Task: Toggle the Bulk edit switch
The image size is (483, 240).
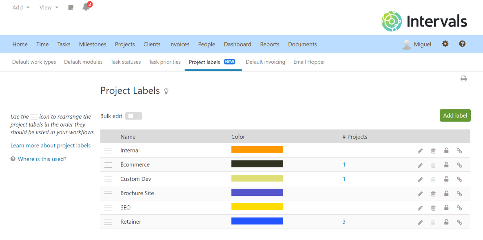Action: (133, 116)
